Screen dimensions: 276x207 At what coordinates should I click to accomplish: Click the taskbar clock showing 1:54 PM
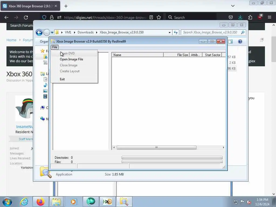(262, 202)
